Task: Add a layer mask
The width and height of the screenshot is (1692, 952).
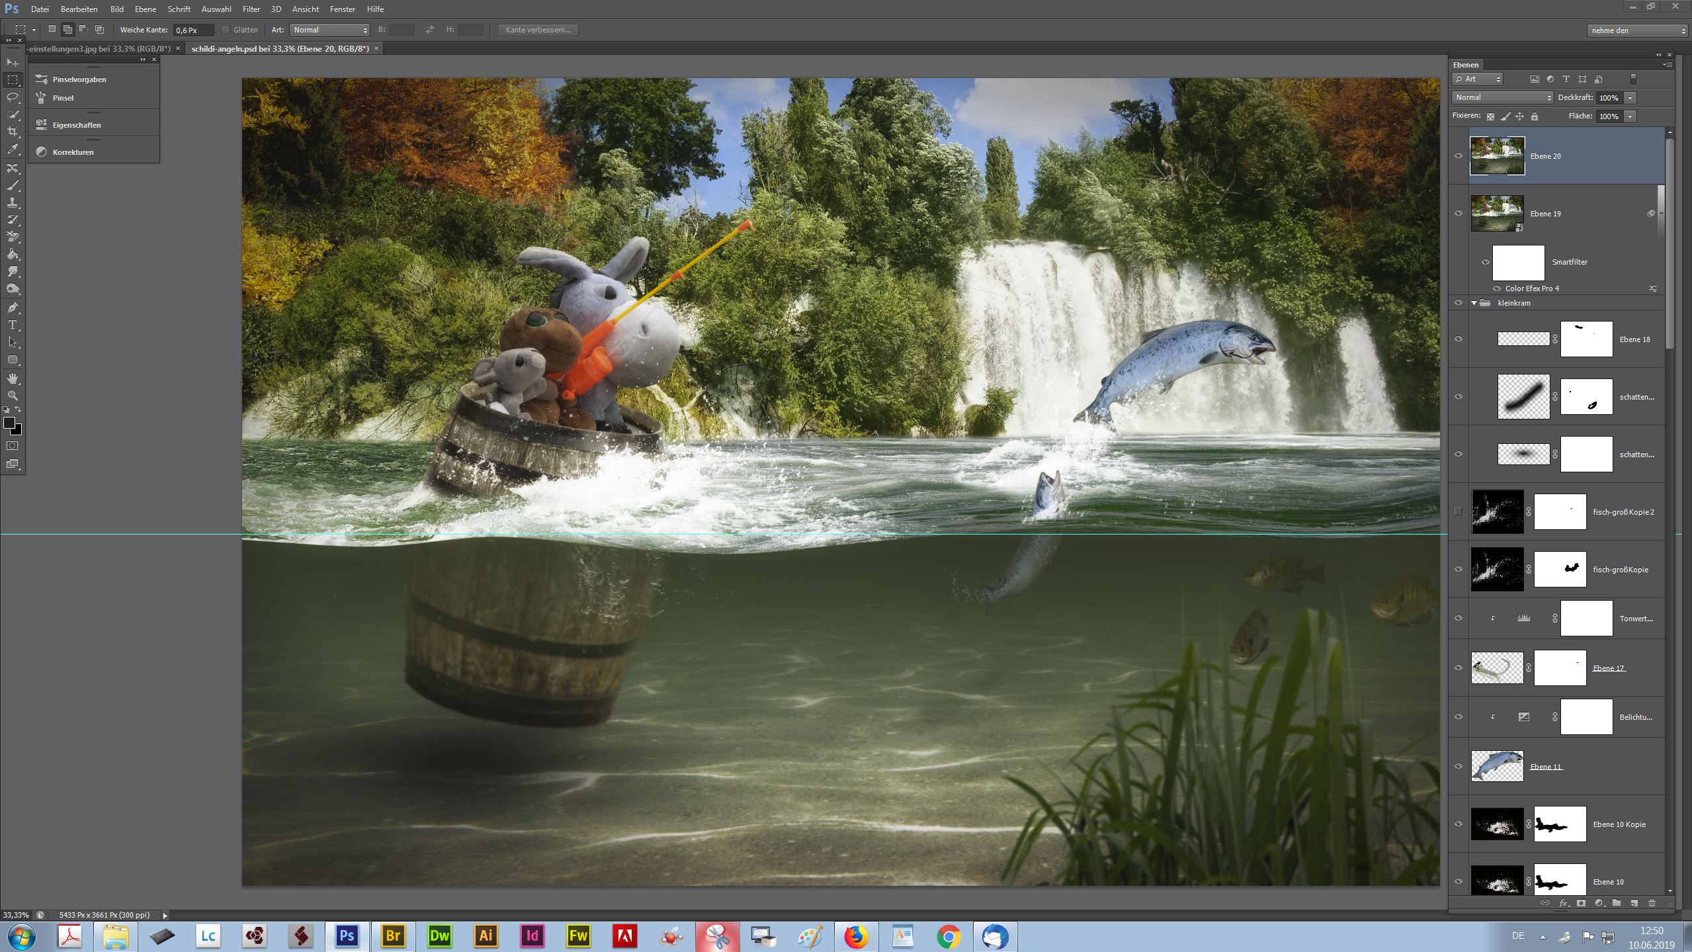Action: pyautogui.click(x=1581, y=903)
